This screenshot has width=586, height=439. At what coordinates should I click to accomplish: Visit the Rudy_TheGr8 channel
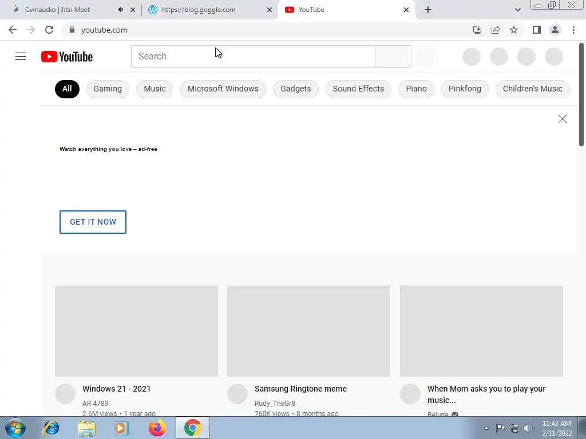point(275,404)
